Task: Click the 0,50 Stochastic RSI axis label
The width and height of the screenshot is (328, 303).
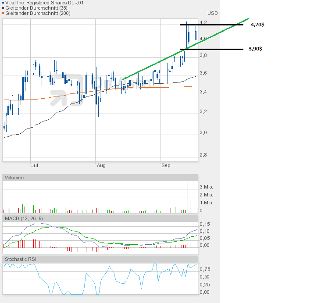Action: point(205,277)
